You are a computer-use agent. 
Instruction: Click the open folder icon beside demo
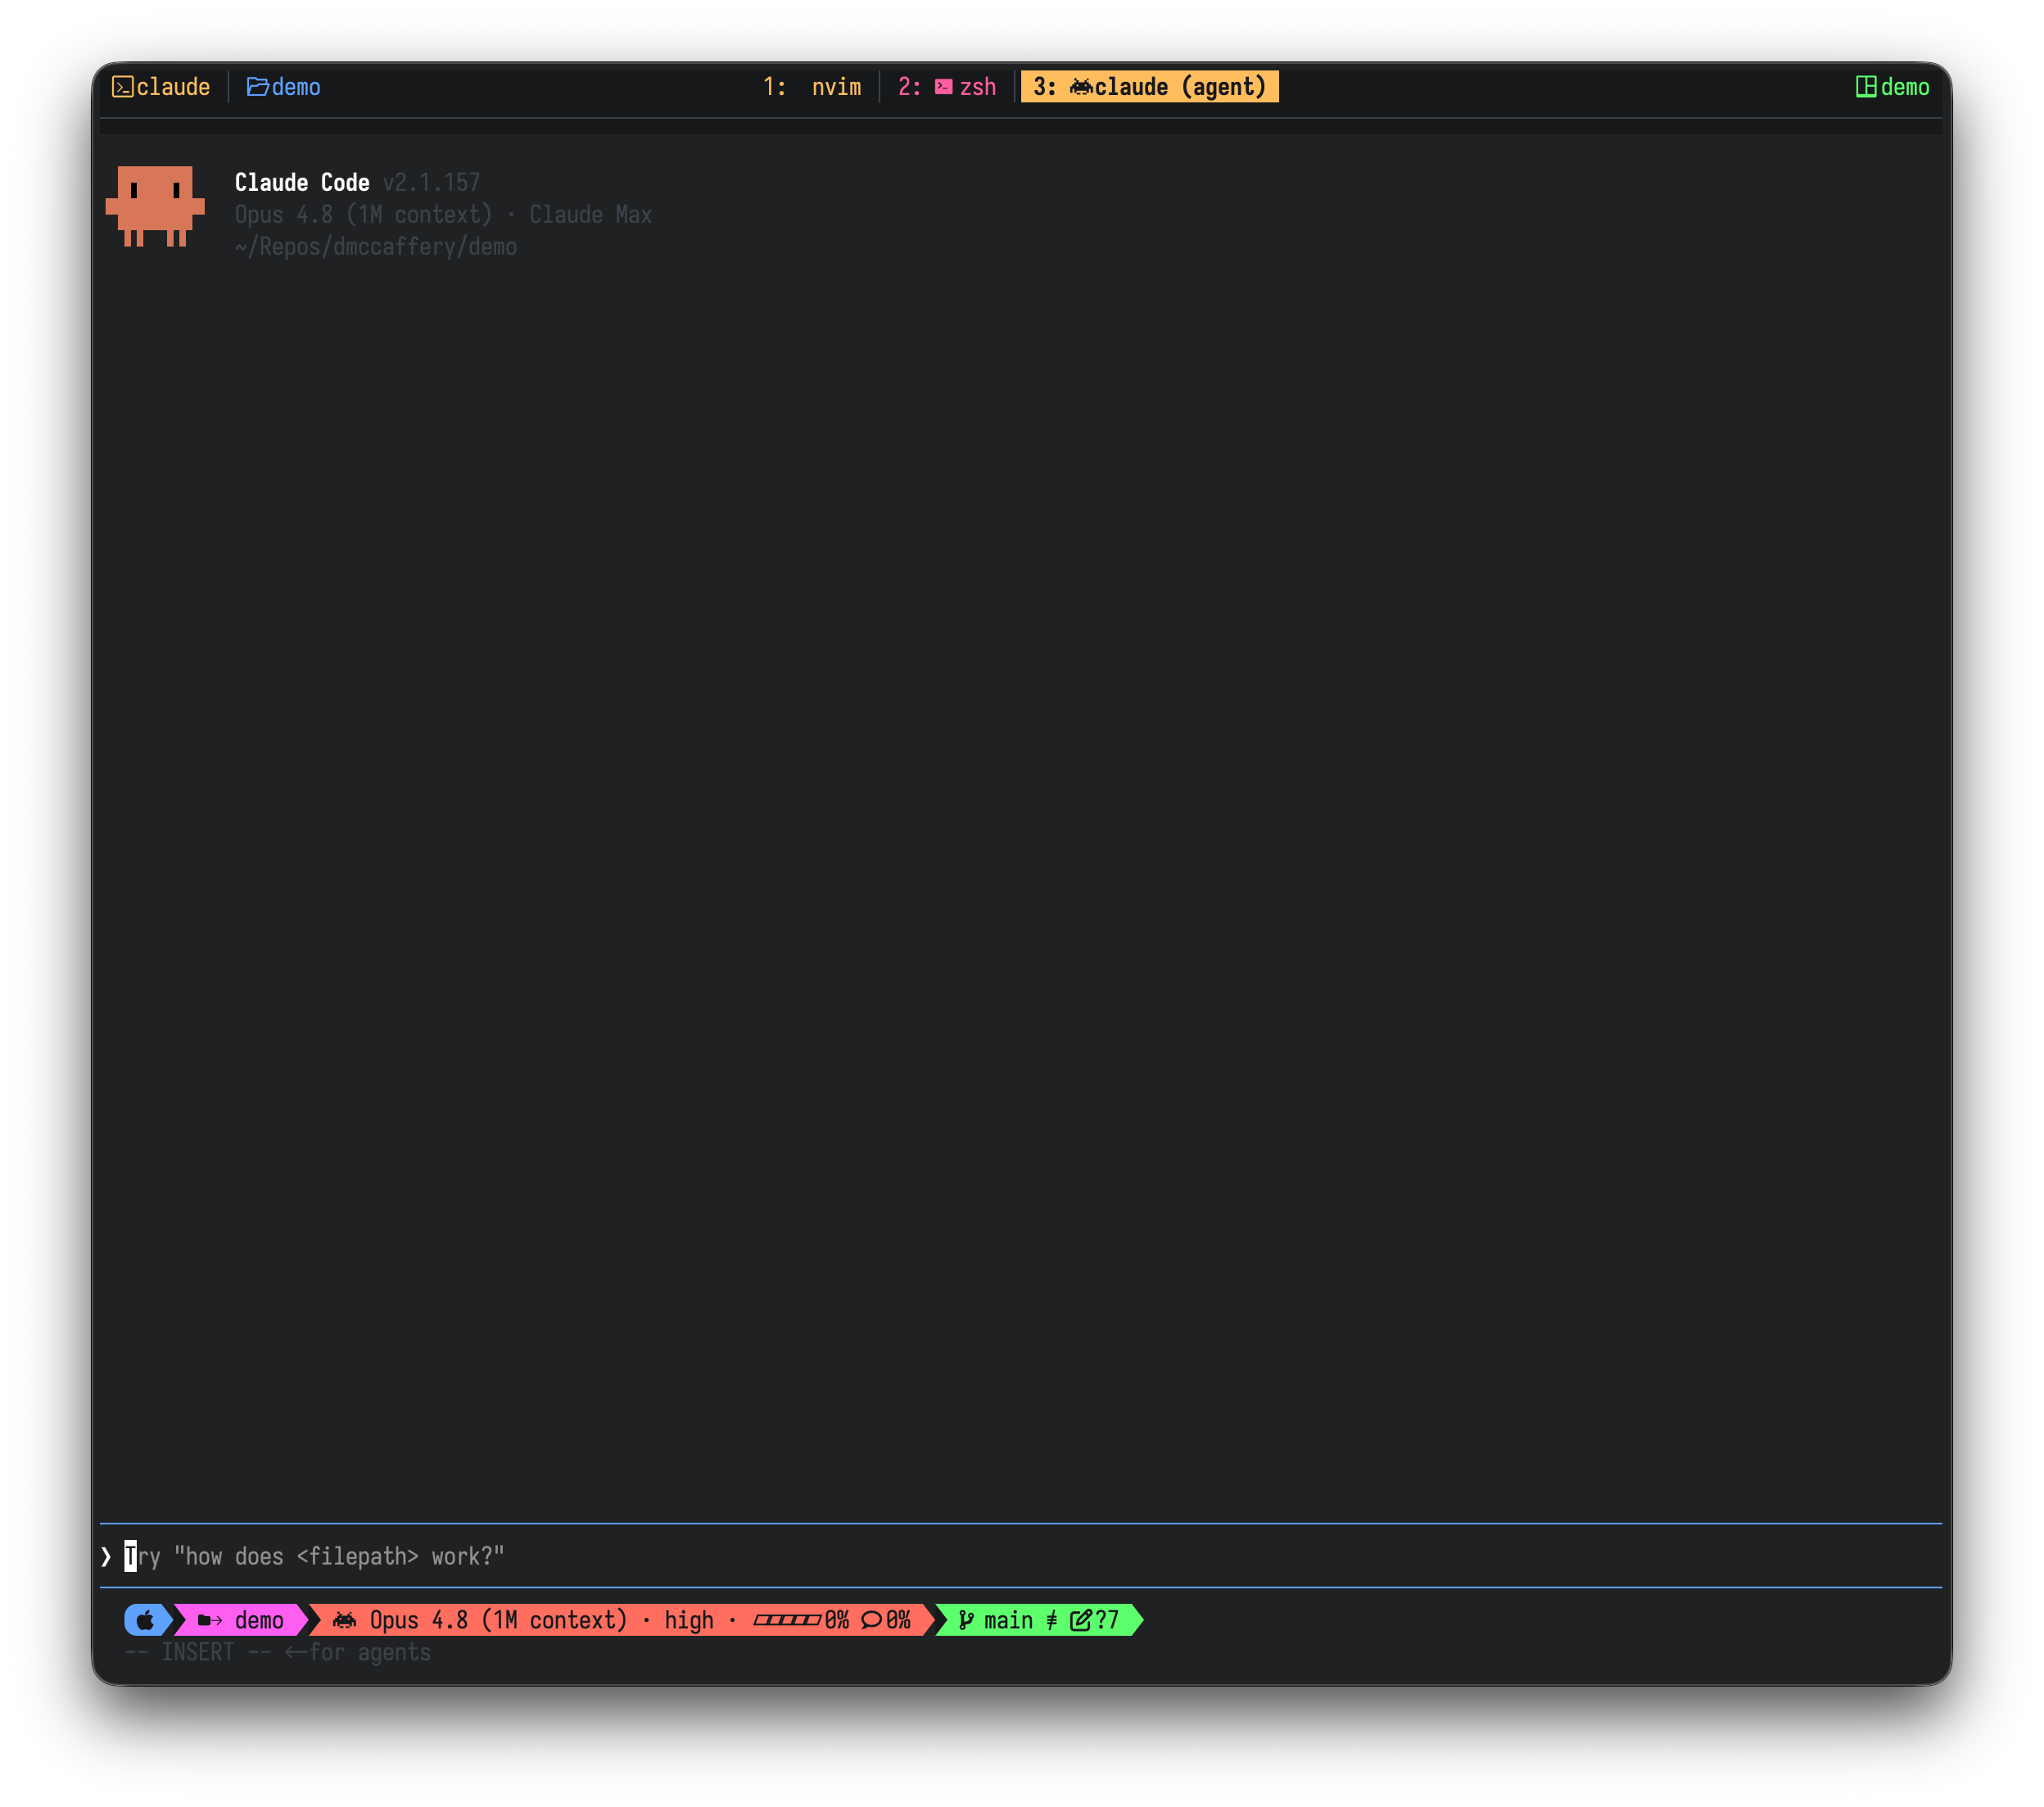point(257,87)
